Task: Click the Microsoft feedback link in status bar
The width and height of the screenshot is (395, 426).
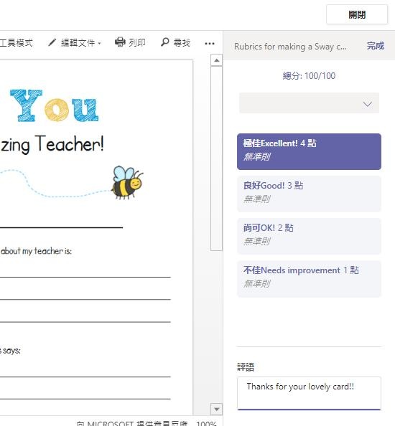Action: pyautogui.click(x=131, y=423)
